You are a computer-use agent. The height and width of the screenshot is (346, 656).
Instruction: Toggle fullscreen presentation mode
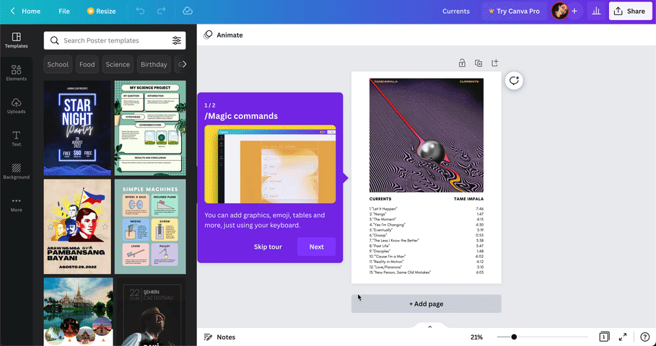(x=624, y=337)
